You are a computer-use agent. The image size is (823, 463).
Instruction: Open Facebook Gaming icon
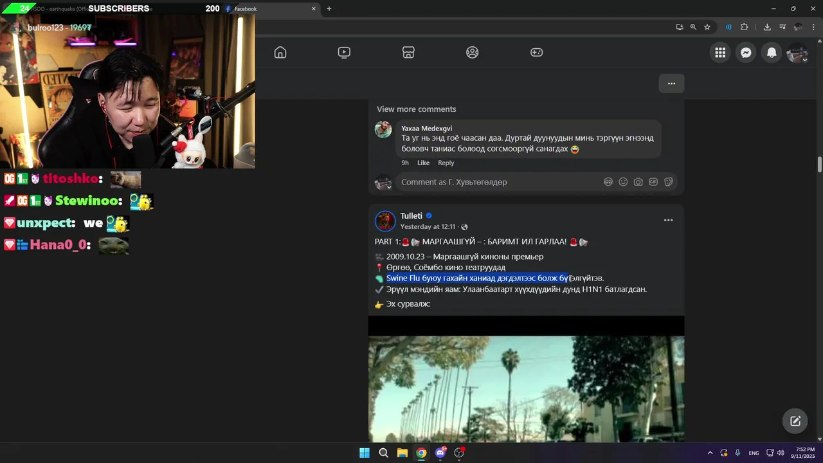click(x=536, y=53)
